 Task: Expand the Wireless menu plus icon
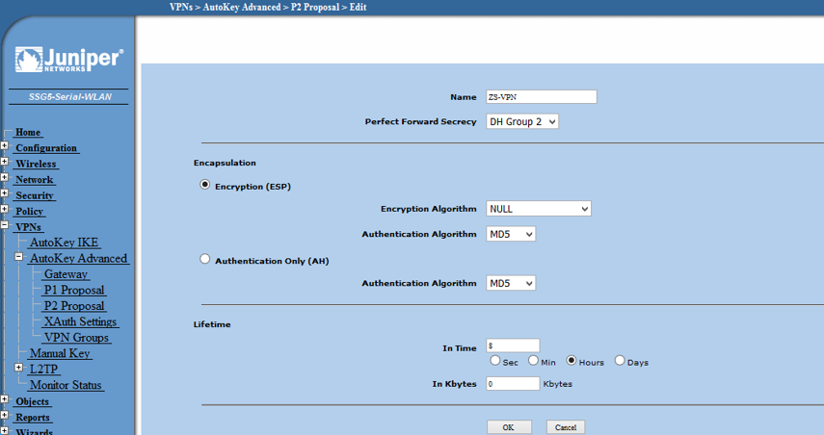click(x=5, y=163)
